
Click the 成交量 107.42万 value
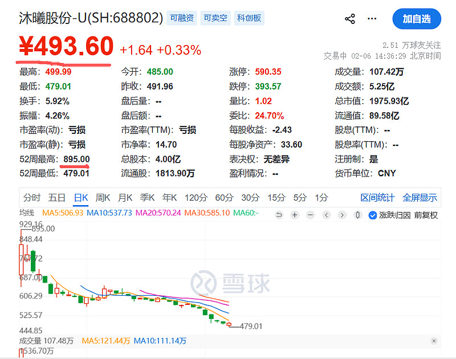point(386,72)
